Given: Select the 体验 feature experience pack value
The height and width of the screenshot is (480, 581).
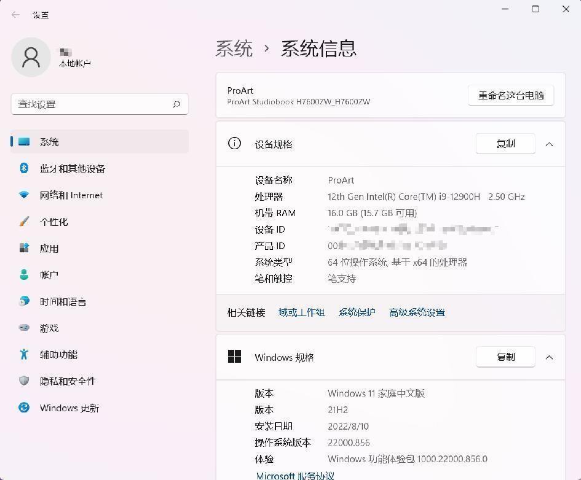Looking at the screenshot, I should pos(407,459).
